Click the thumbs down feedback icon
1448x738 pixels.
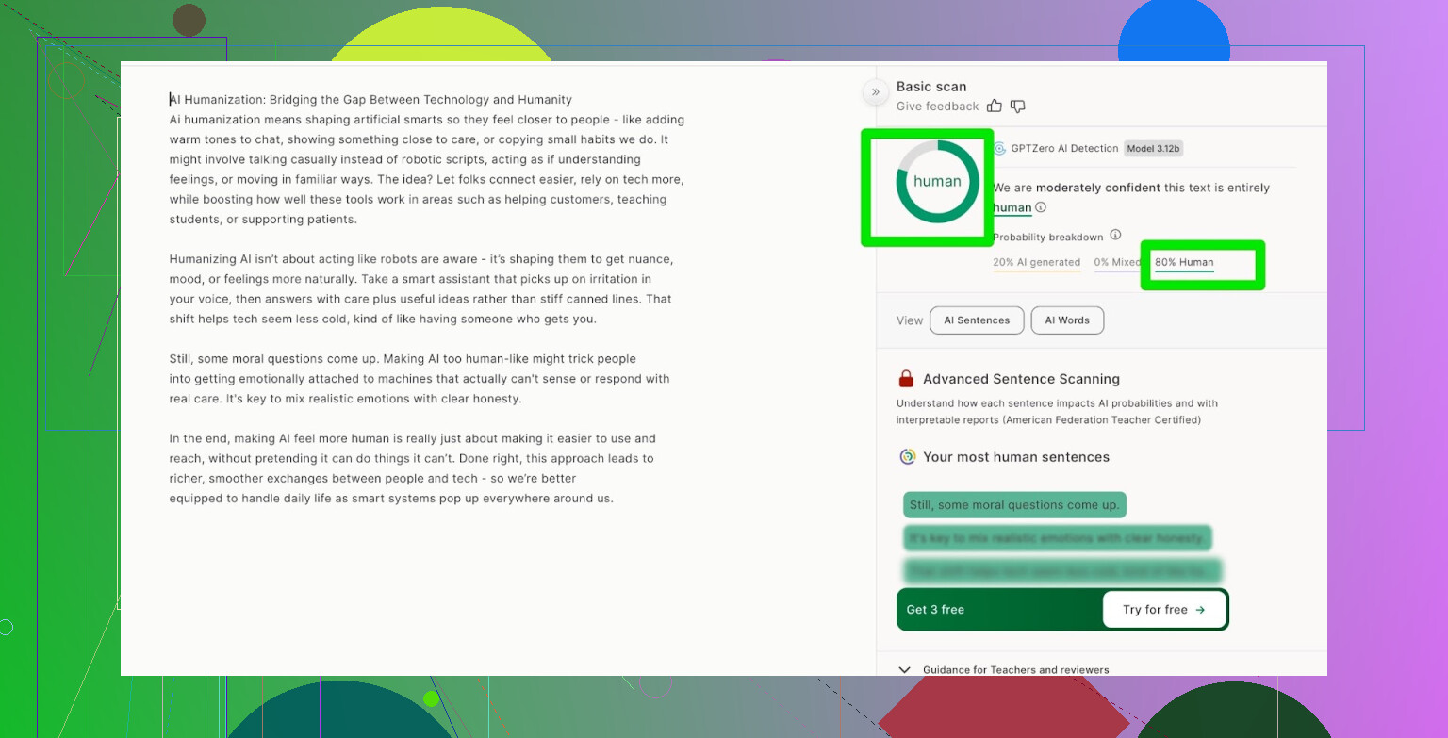pos(1017,107)
